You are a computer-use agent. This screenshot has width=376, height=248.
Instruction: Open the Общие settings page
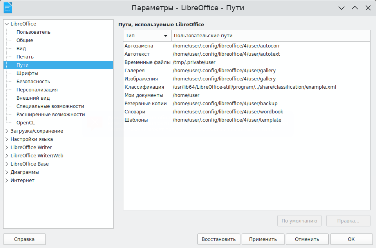click(x=25, y=40)
